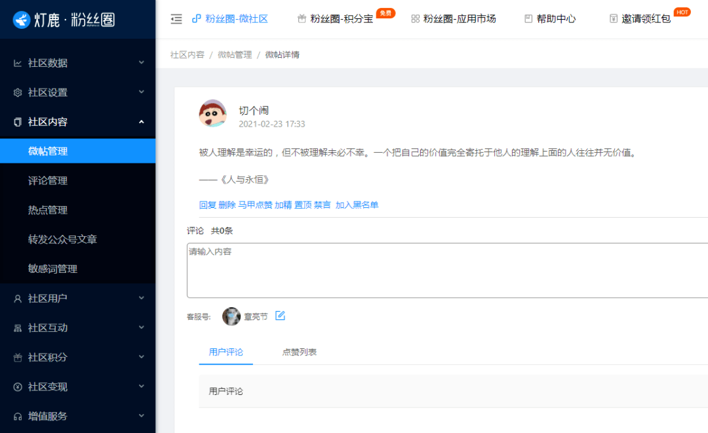Click the 社区数据 chart icon
The height and width of the screenshot is (433, 708).
pos(18,63)
